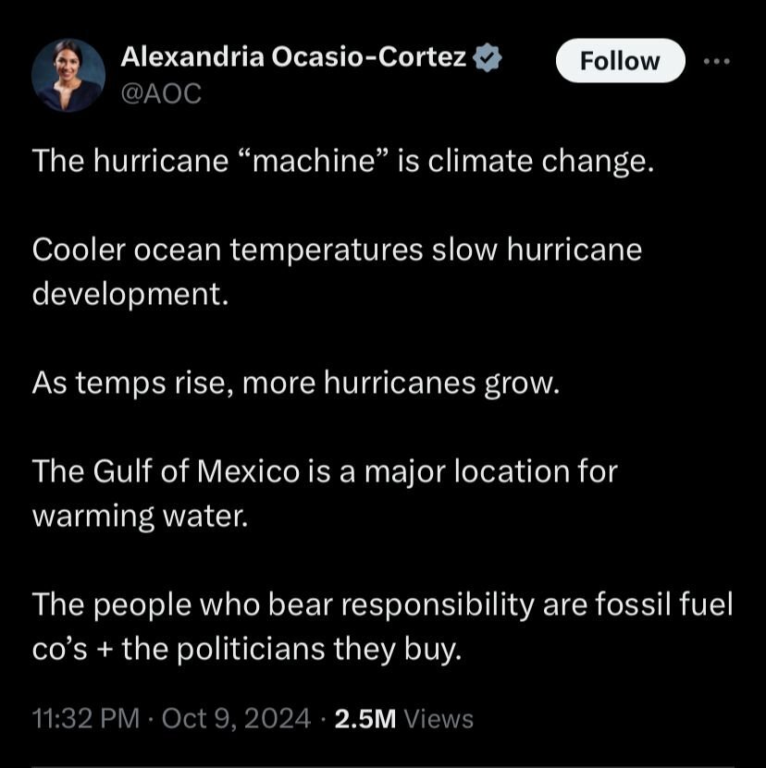Image resolution: width=766 pixels, height=768 pixels.
Task: Click the "As temps rise" sentence
Action: coord(296,383)
